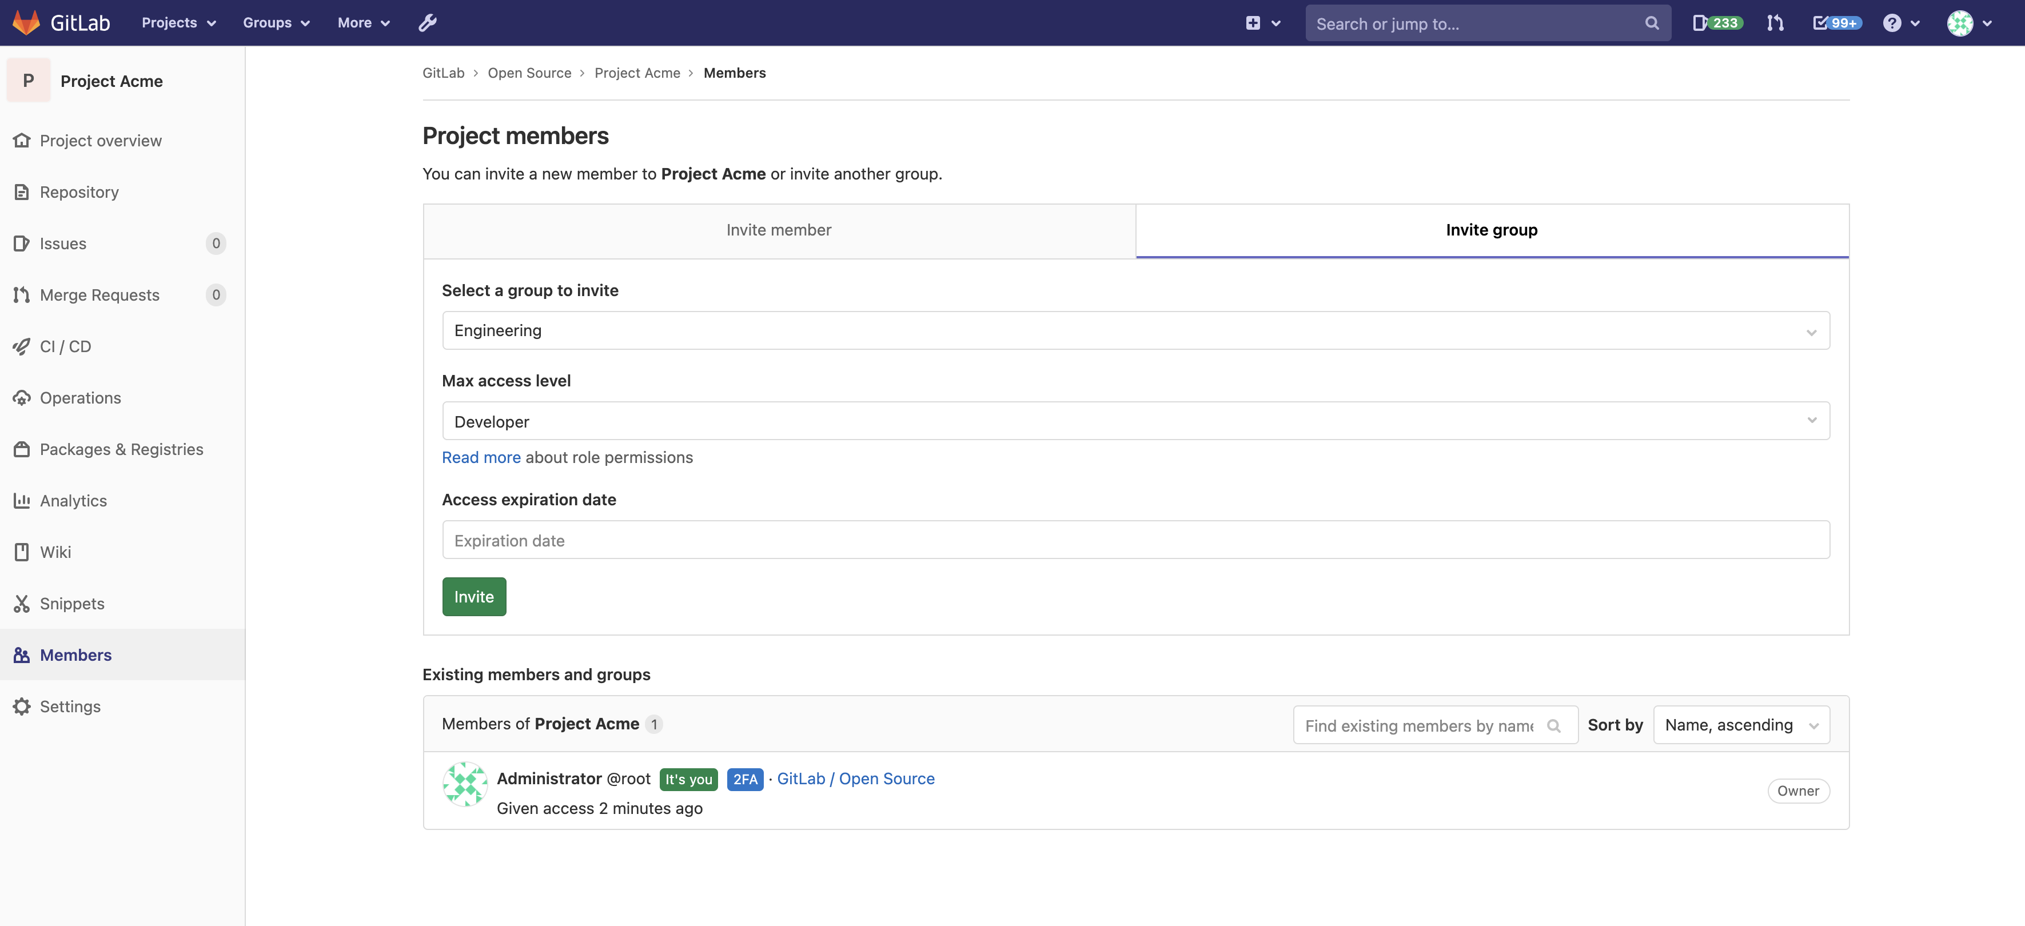Click the Issues count badge 0
Screen dimensions: 2025x926
216,244
